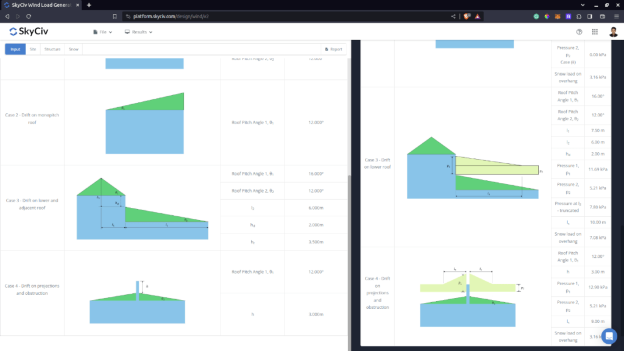Select the Input tab button
The height and width of the screenshot is (351, 624).
tap(15, 49)
